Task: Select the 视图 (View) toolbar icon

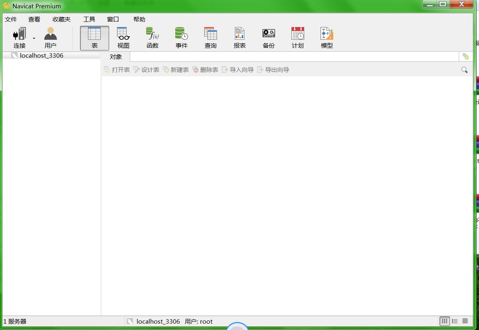Action: (x=123, y=38)
